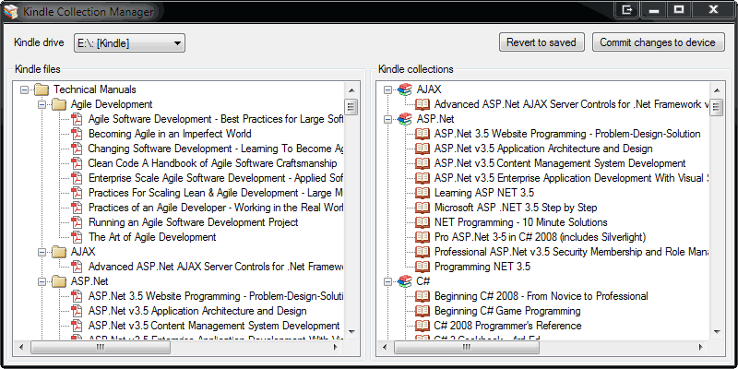Screen dimensions: 738x369
Task: Click the Kindle Collection Manager title bar app icon
Action: pyautogui.click(x=11, y=11)
